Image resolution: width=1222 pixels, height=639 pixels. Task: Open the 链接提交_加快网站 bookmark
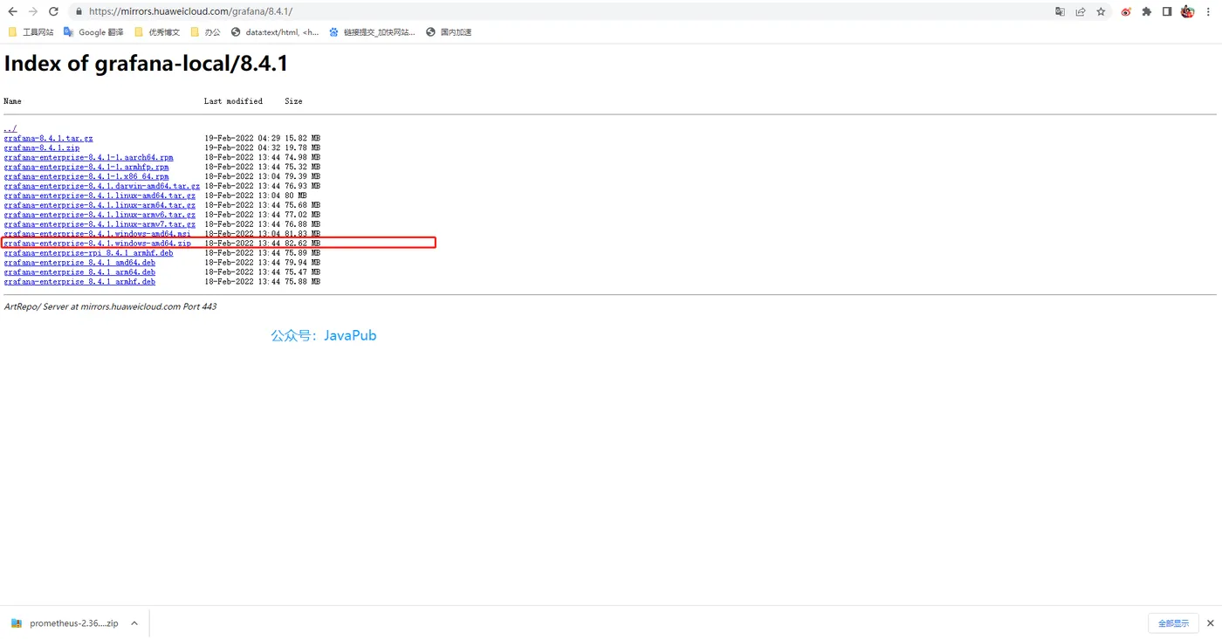pyautogui.click(x=372, y=32)
